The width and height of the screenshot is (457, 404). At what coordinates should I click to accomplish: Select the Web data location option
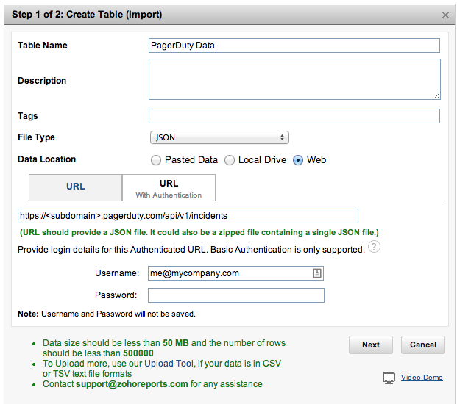coord(298,160)
